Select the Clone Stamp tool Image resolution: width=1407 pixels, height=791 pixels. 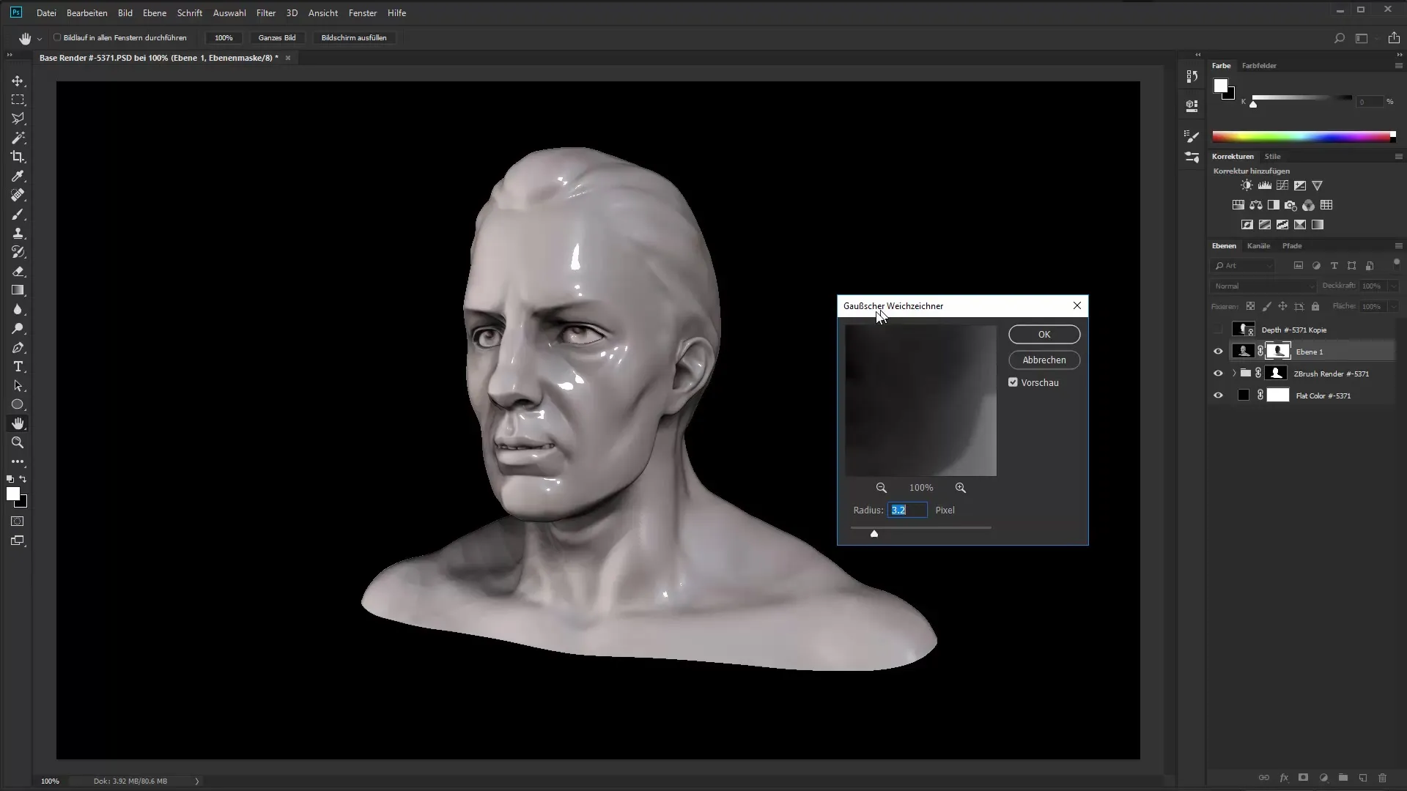[18, 233]
